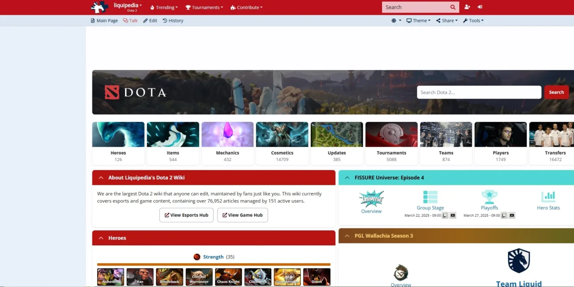Click the Team Liquid logo
This screenshot has width=574, height=287.
click(519, 261)
